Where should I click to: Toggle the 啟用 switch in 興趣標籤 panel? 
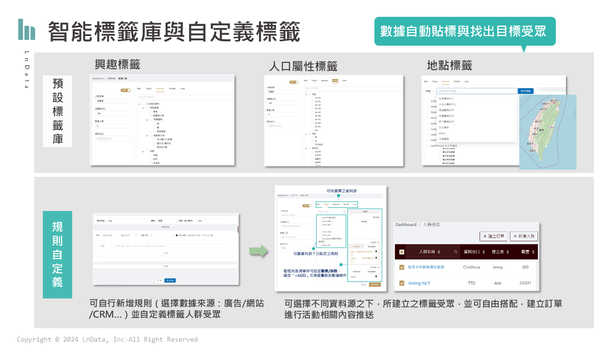[126, 90]
